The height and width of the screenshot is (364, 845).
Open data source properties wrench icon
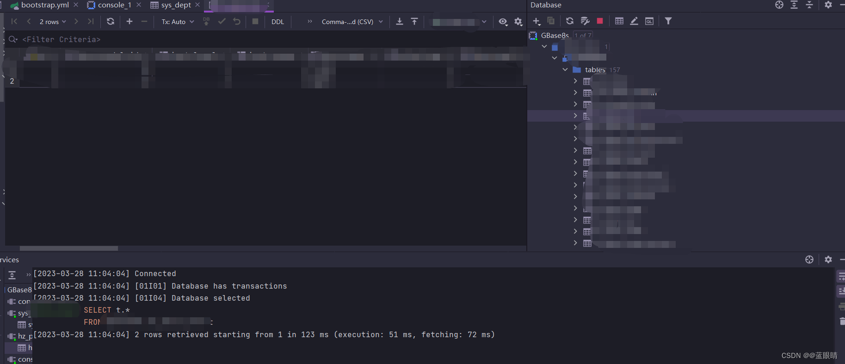click(585, 21)
